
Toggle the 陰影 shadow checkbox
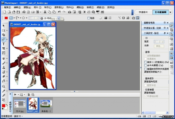click(x=89, y=18)
